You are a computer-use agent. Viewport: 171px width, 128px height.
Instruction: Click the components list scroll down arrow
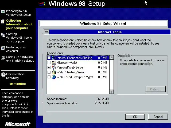click(111, 92)
